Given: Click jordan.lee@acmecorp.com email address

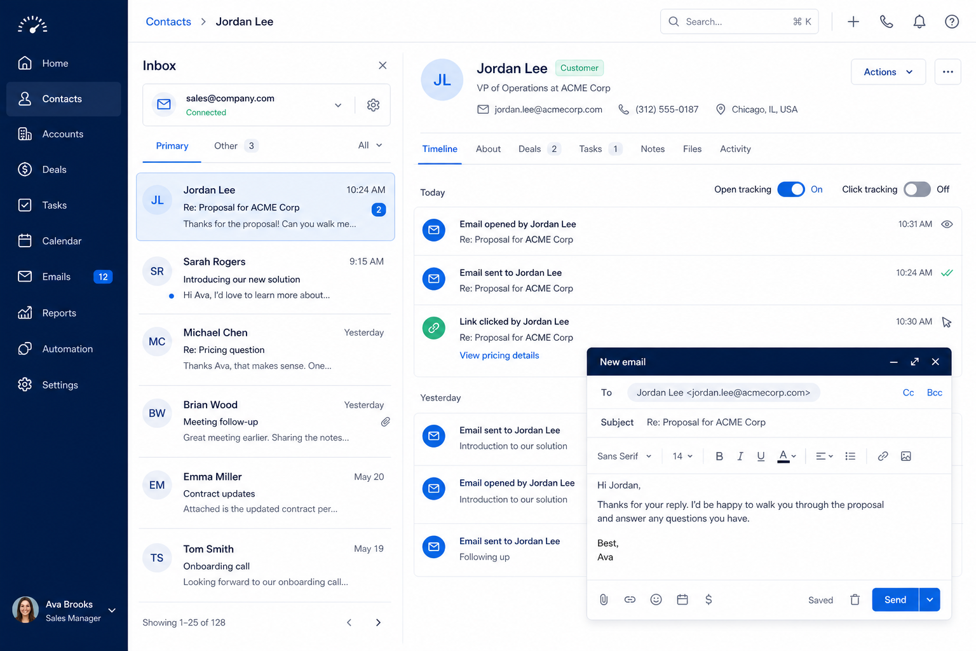Looking at the screenshot, I should 548,109.
